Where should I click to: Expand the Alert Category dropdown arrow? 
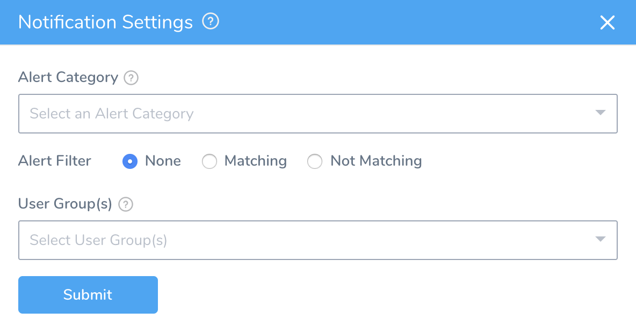coord(601,113)
